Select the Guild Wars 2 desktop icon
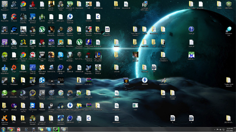 pyautogui.click(x=33, y=55)
